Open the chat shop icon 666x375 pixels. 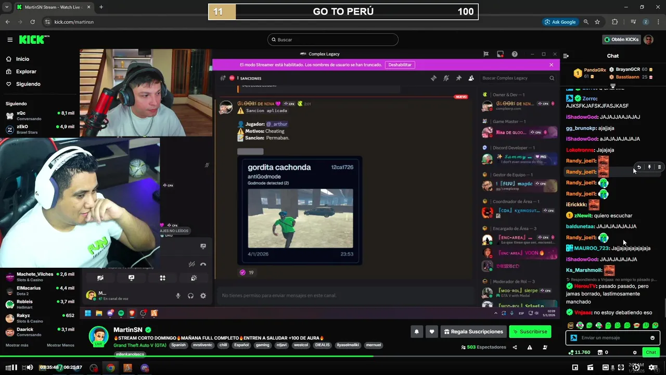click(x=600, y=353)
